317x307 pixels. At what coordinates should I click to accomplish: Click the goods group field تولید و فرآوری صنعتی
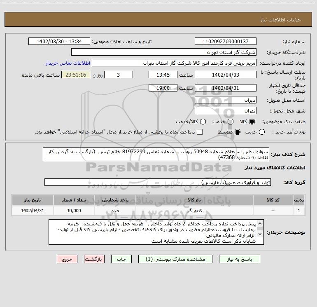click(158, 182)
